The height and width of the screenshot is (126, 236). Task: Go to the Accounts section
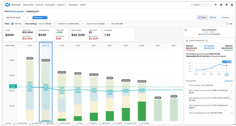(40, 5)
